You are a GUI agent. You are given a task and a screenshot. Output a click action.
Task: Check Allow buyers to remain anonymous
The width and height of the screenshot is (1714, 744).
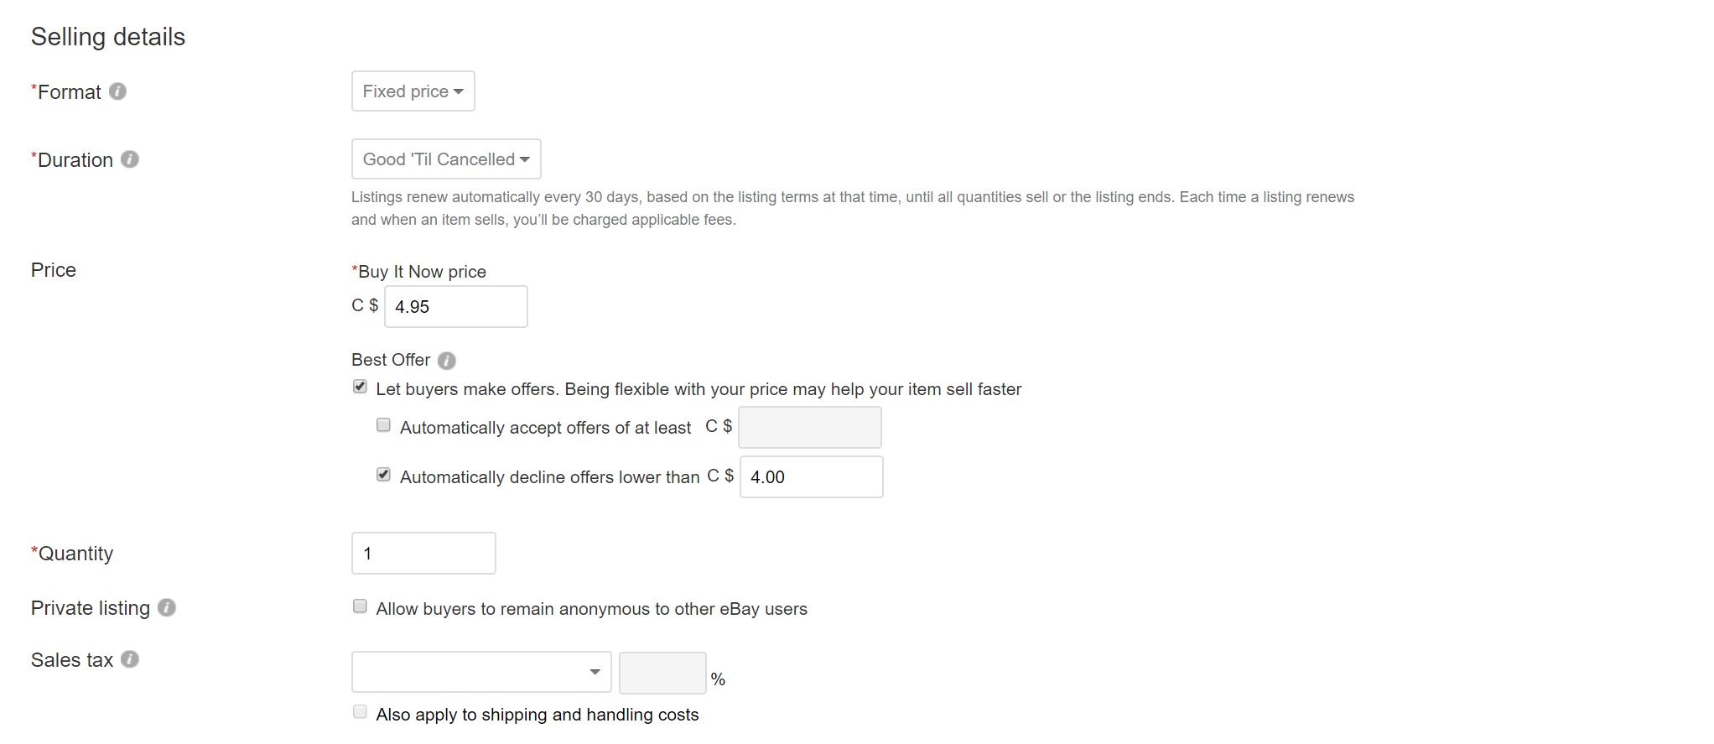(360, 606)
